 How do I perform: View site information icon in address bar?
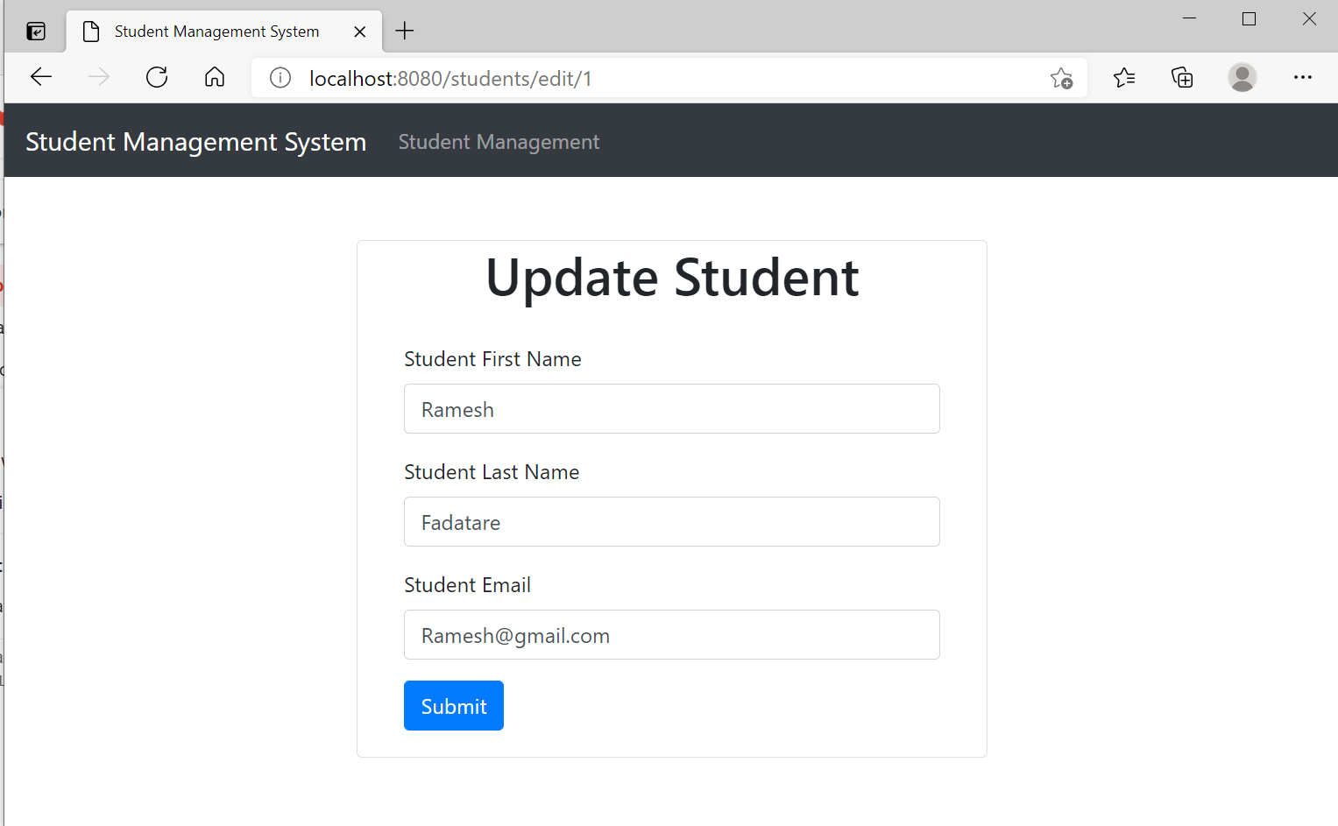tap(280, 78)
